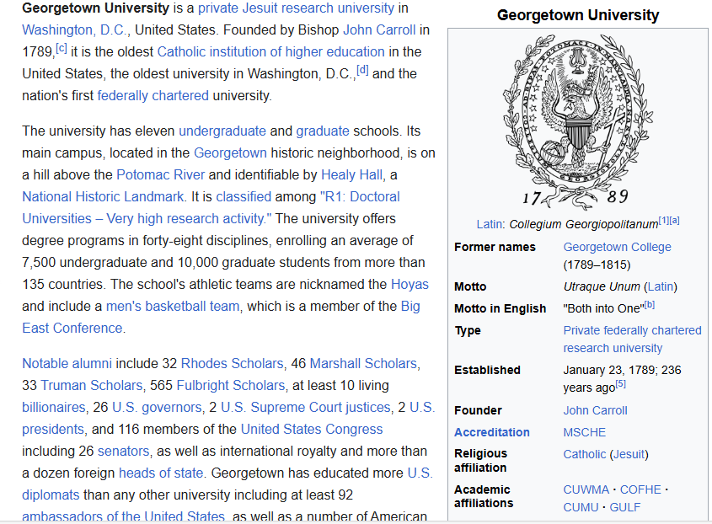The image size is (712, 524).
Task: Open the 'diplomats' link
Action: point(51,495)
